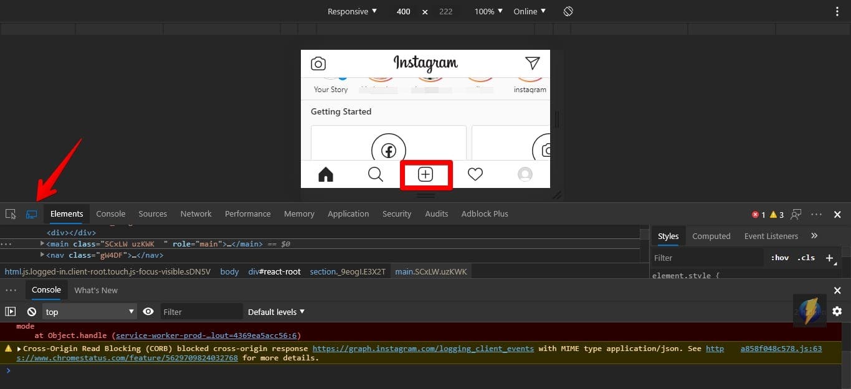Add a new style rule with plus
The height and width of the screenshot is (389, 851).
point(829,258)
